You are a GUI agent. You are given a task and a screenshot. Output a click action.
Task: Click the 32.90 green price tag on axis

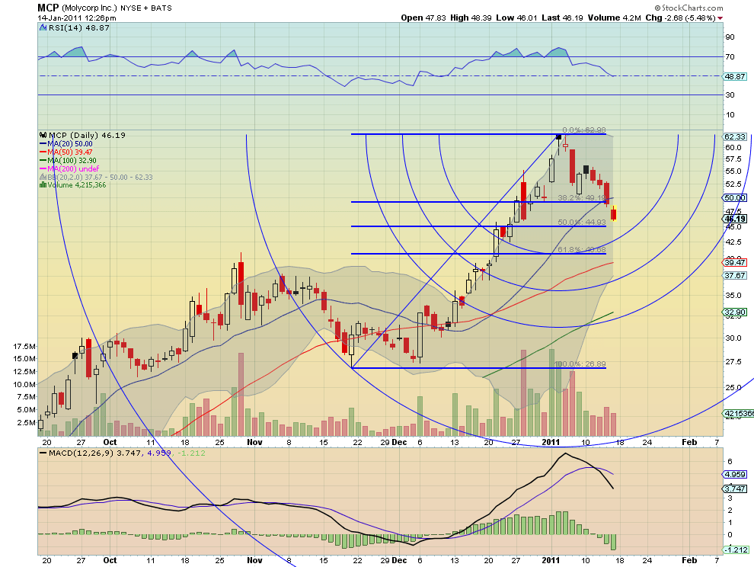(x=735, y=312)
